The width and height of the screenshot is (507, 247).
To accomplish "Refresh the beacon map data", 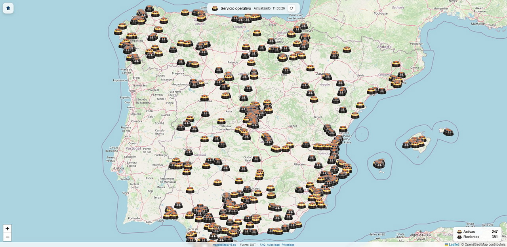I will click(x=291, y=8).
